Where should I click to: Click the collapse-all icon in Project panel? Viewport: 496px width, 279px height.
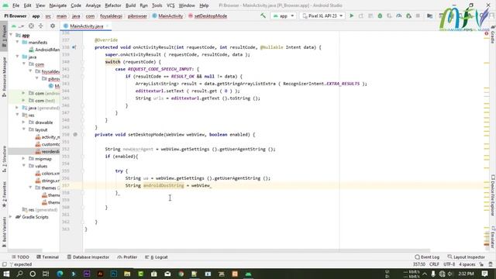(41, 26)
